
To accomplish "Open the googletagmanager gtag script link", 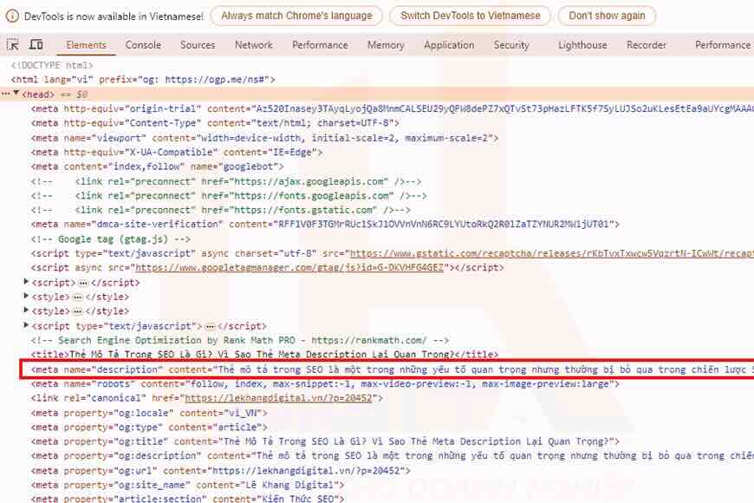I will pyautogui.click(x=289, y=268).
